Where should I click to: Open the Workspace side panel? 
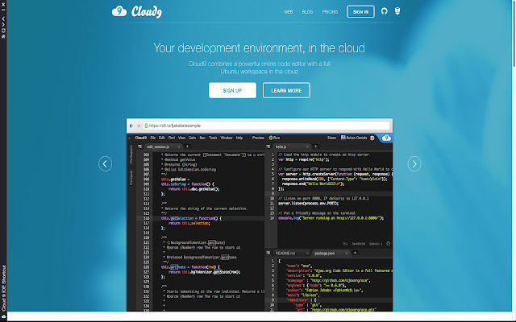tap(131, 155)
